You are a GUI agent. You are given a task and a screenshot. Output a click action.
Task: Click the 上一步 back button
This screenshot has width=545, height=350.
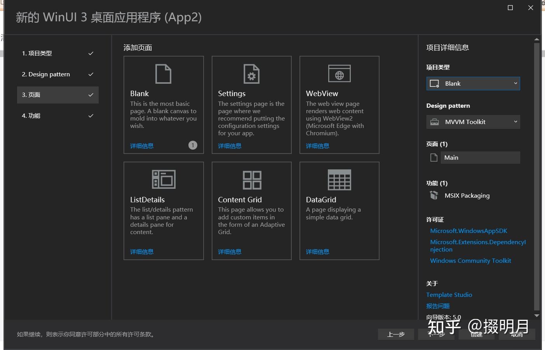coord(395,334)
